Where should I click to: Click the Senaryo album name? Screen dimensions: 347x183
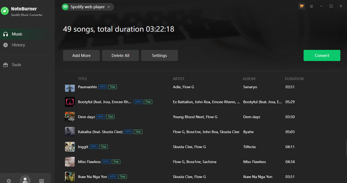[x=250, y=87]
